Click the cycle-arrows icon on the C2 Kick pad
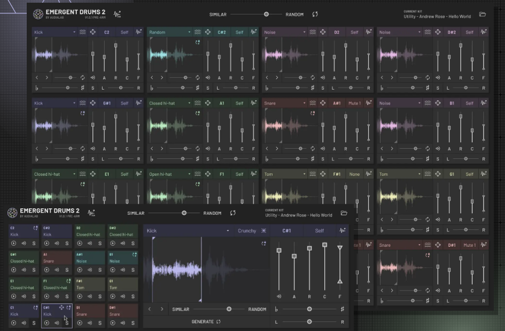The height and width of the screenshot is (331, 505). 35,228
